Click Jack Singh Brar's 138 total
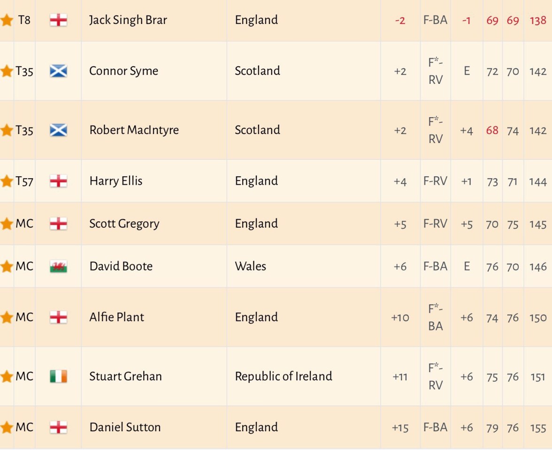 [x=538, y=21]
